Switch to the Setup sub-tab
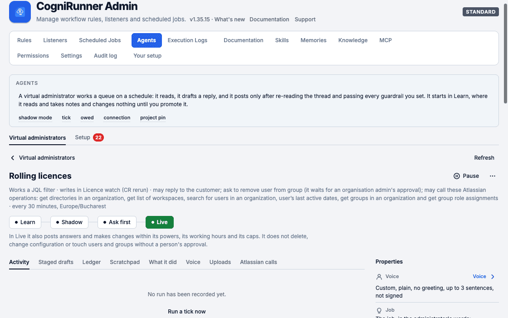 (x=83, y=137)
